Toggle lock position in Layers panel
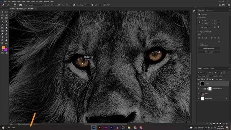Image resolution: width=231 pixels, height=130 pixels. pyautogui.click(x=208, y=79)
